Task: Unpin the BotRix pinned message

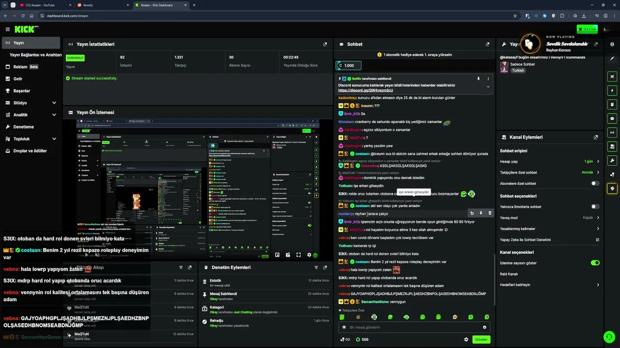Action: click(479, 79)
